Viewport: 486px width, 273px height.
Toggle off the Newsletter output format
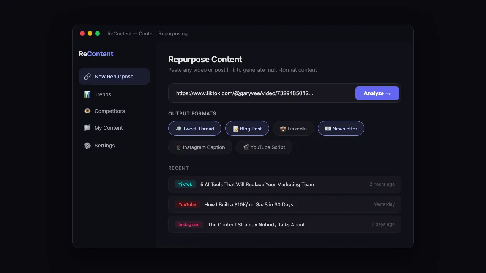341,128
